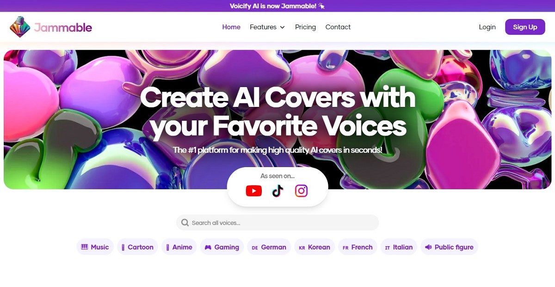Choose the French language filter
555x287 pixels.
coord(358,247)
